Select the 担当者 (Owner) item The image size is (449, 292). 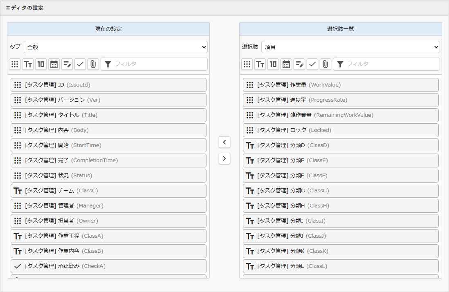tap(108, 221)
